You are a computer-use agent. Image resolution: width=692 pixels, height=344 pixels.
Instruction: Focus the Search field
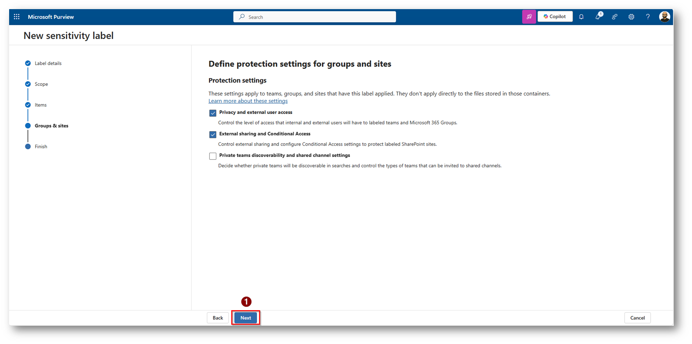(x=315, y=17)
